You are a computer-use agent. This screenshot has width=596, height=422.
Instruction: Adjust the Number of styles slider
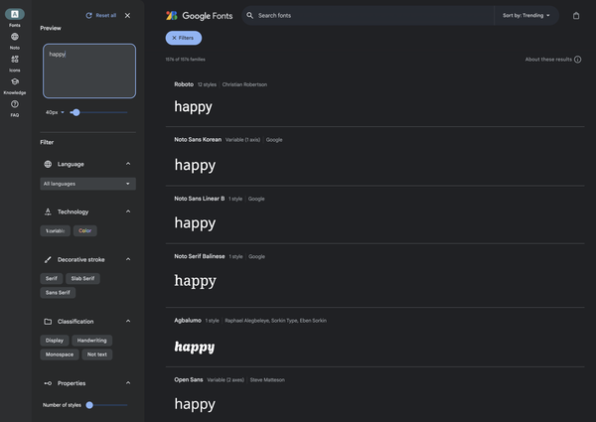click(x=89, y=405)
